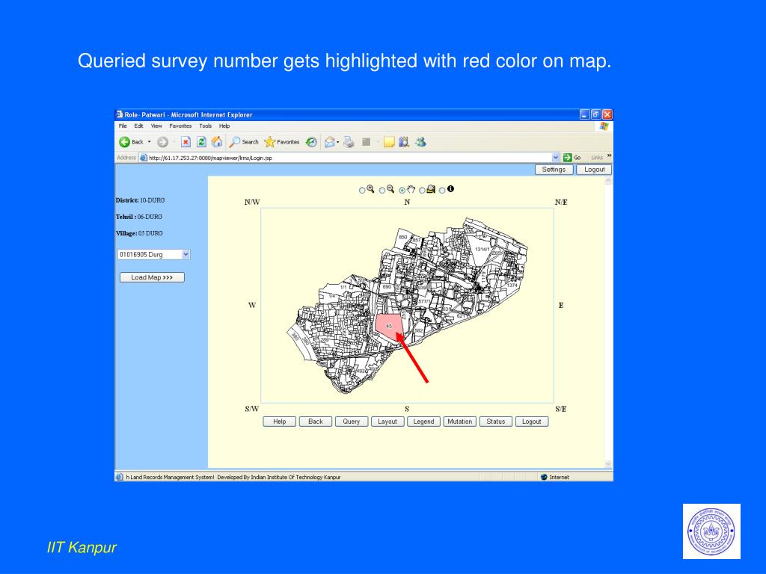Select the radio button beside the pan tool
This screenshot has width=766, height=574.
pos(402,189)
